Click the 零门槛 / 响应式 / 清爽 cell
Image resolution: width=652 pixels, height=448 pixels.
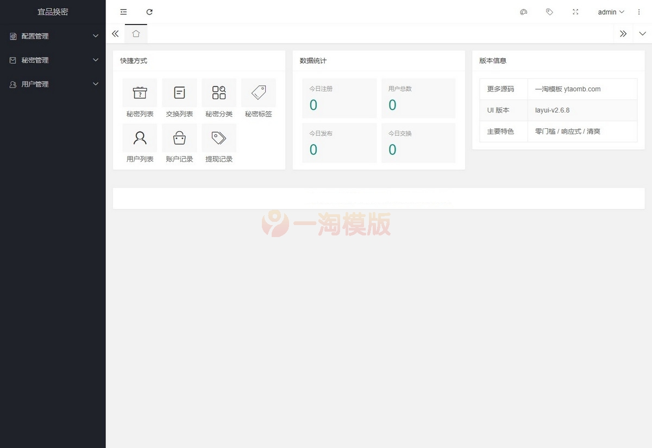582,132
